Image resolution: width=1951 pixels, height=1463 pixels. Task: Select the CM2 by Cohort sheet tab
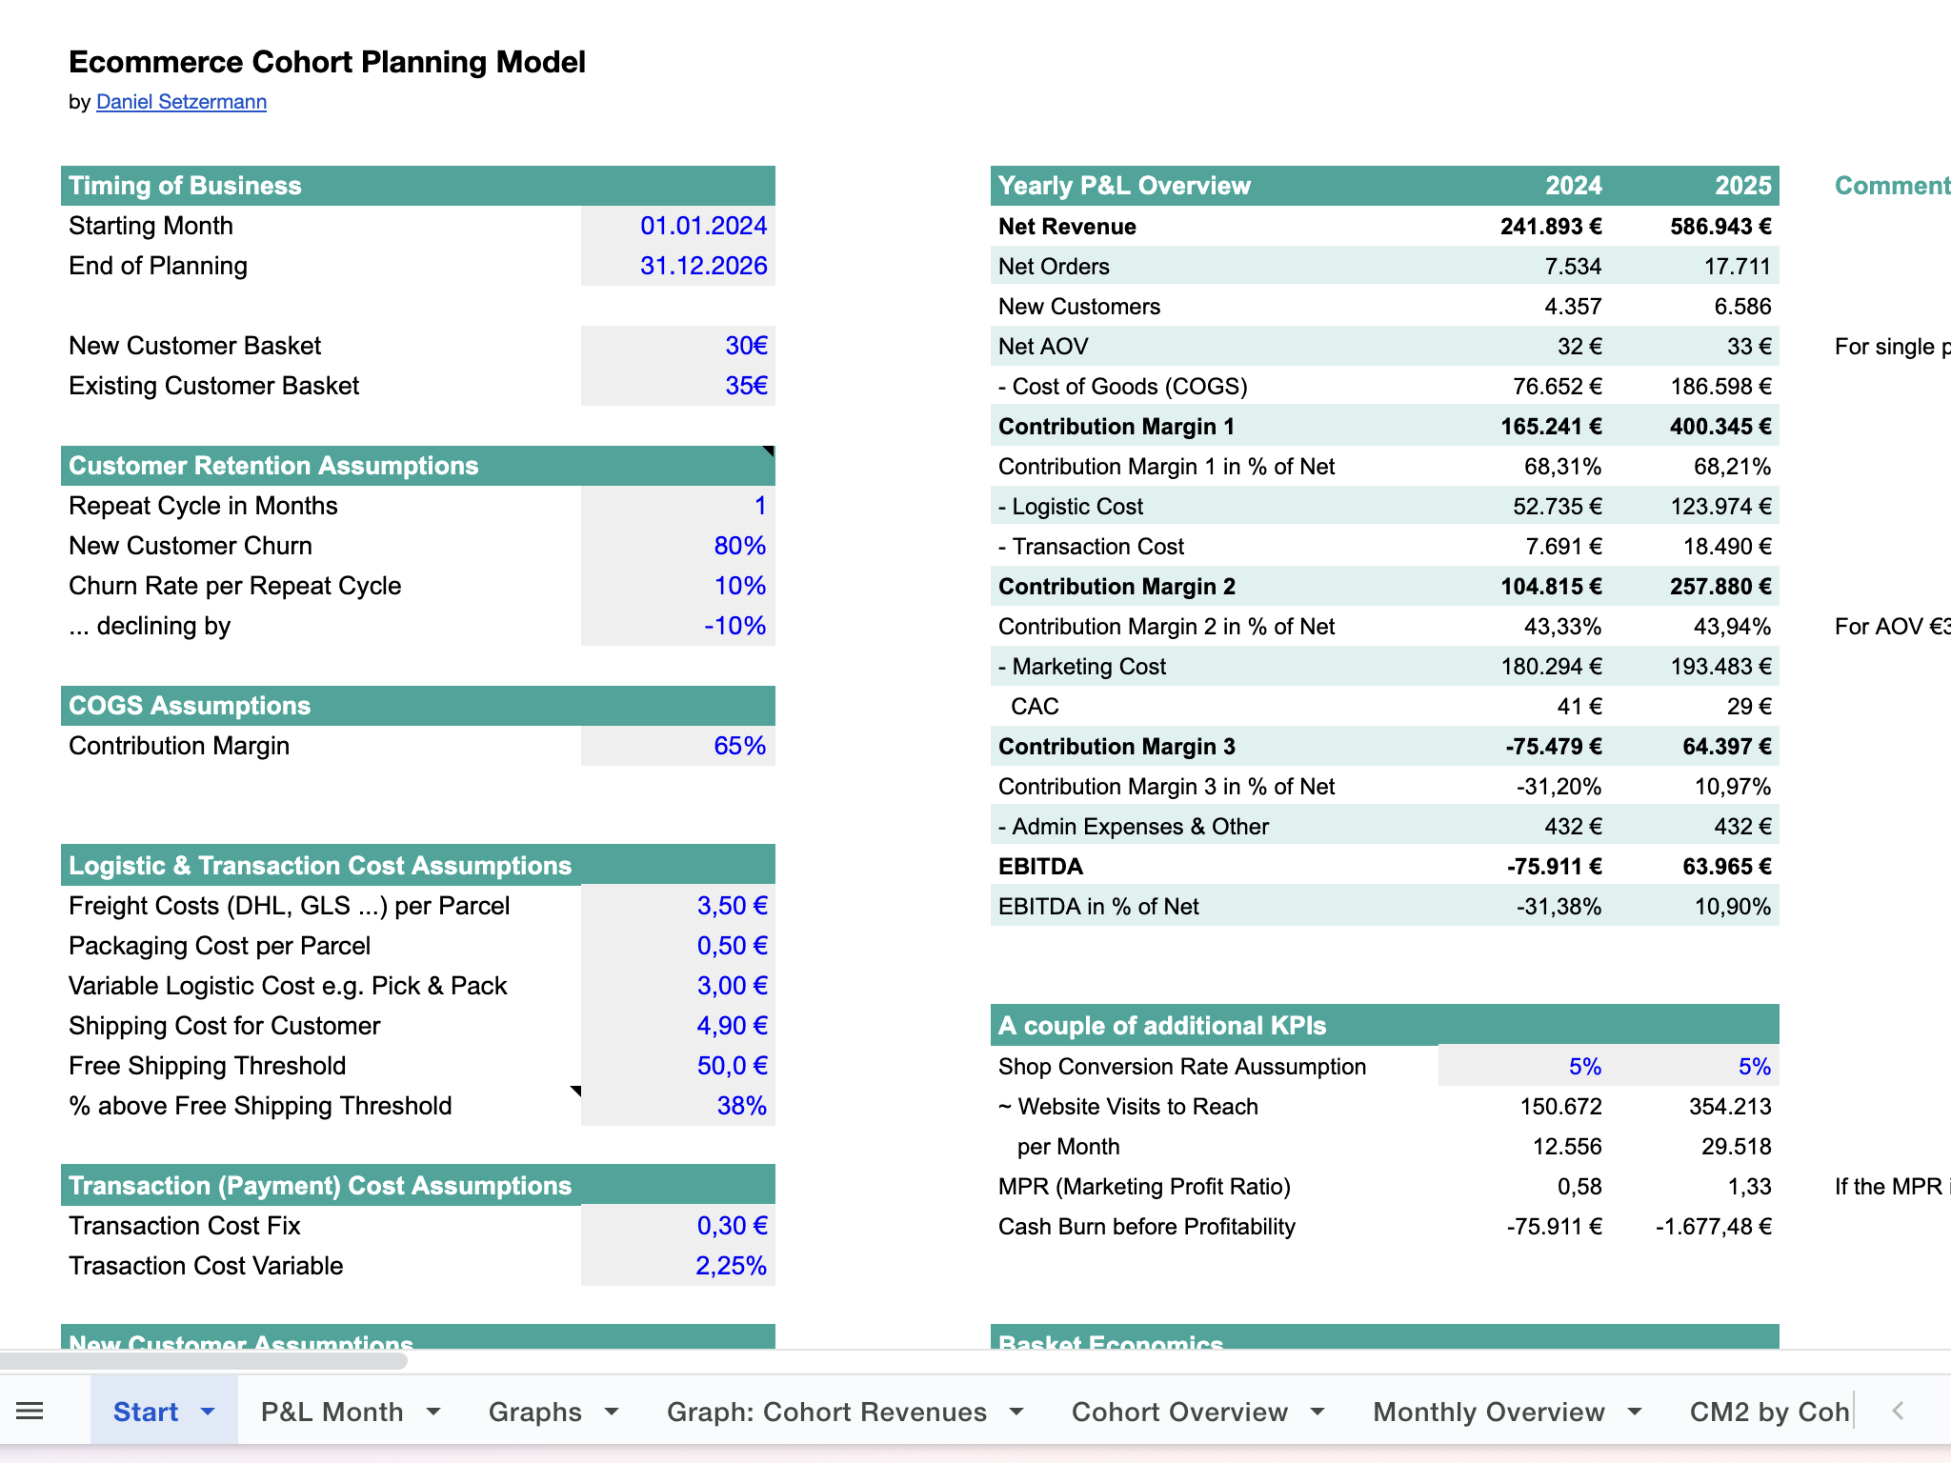click(1768, 1411)
